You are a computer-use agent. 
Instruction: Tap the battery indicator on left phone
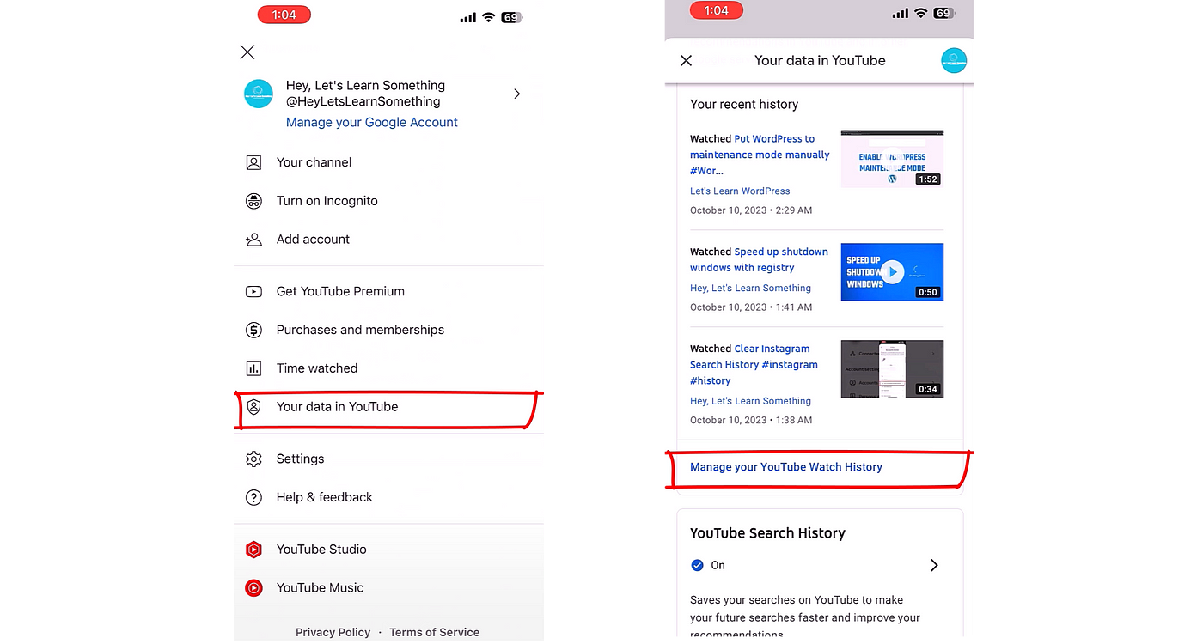click(512, 16)
